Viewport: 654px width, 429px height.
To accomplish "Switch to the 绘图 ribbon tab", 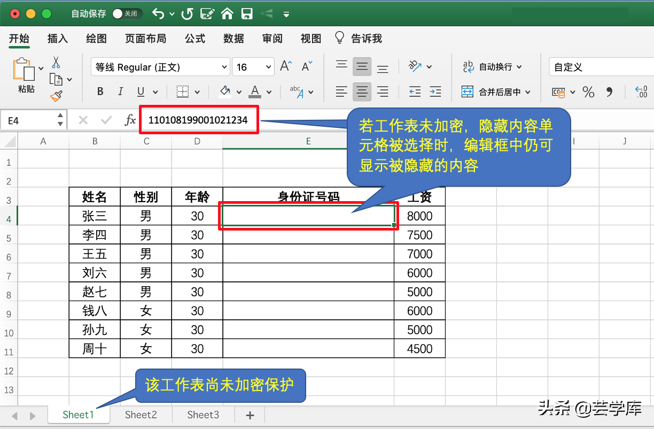I will click(97, 39).
